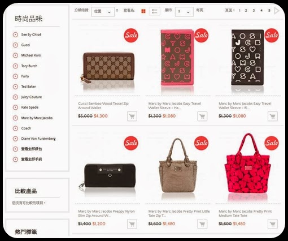Add Pretty Print Medium Tate Tote to cart
The width and height of the screenshot is (288, 241).
click(273, 224)
